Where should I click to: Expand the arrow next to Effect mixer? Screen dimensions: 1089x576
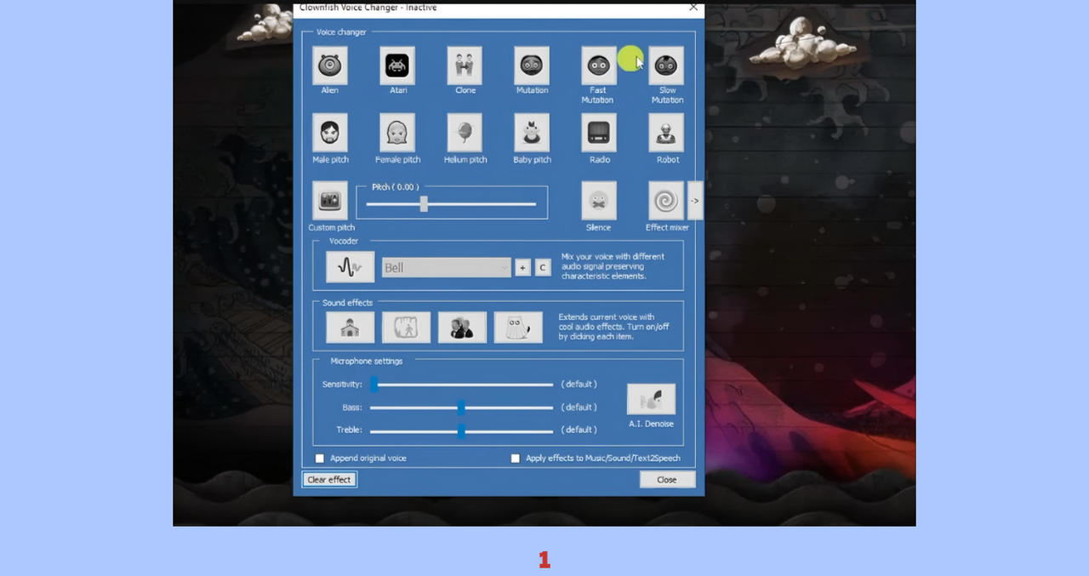[694, 201]
